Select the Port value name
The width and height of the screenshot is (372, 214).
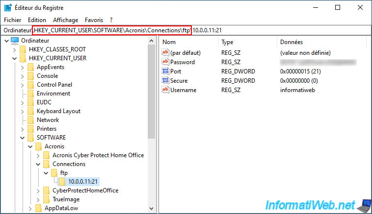(x=176, y=71)
